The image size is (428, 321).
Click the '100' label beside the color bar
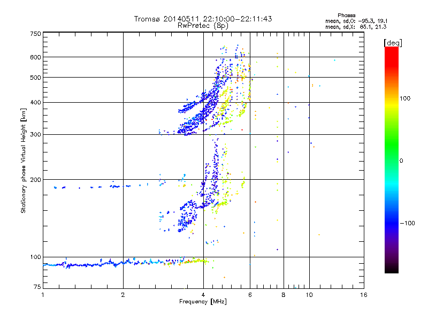pyautogui.click(x=405, y=98)
